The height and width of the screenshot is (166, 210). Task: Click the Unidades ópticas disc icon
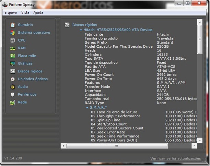point(13,79)
